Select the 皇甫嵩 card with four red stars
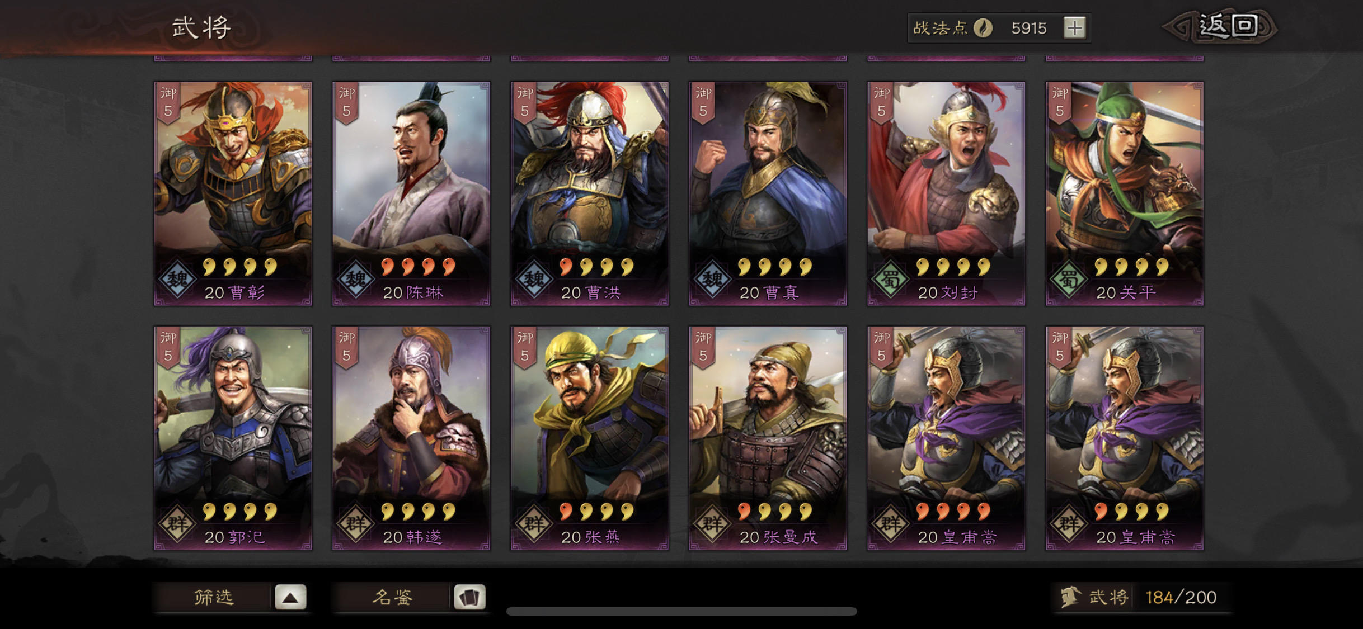1363x629 pixels. tap(946, 438)
